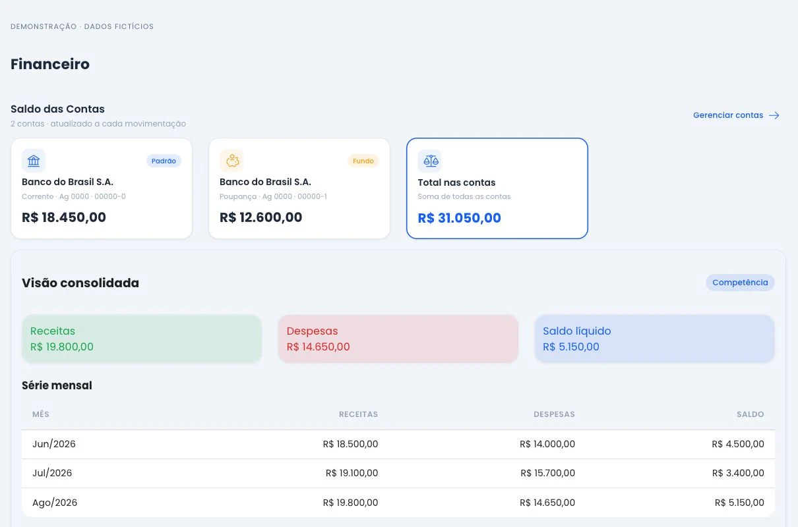798x527 pixels.
Task: Click the R$ 3.400,00 saldo cell
Action: coord(739,473)
